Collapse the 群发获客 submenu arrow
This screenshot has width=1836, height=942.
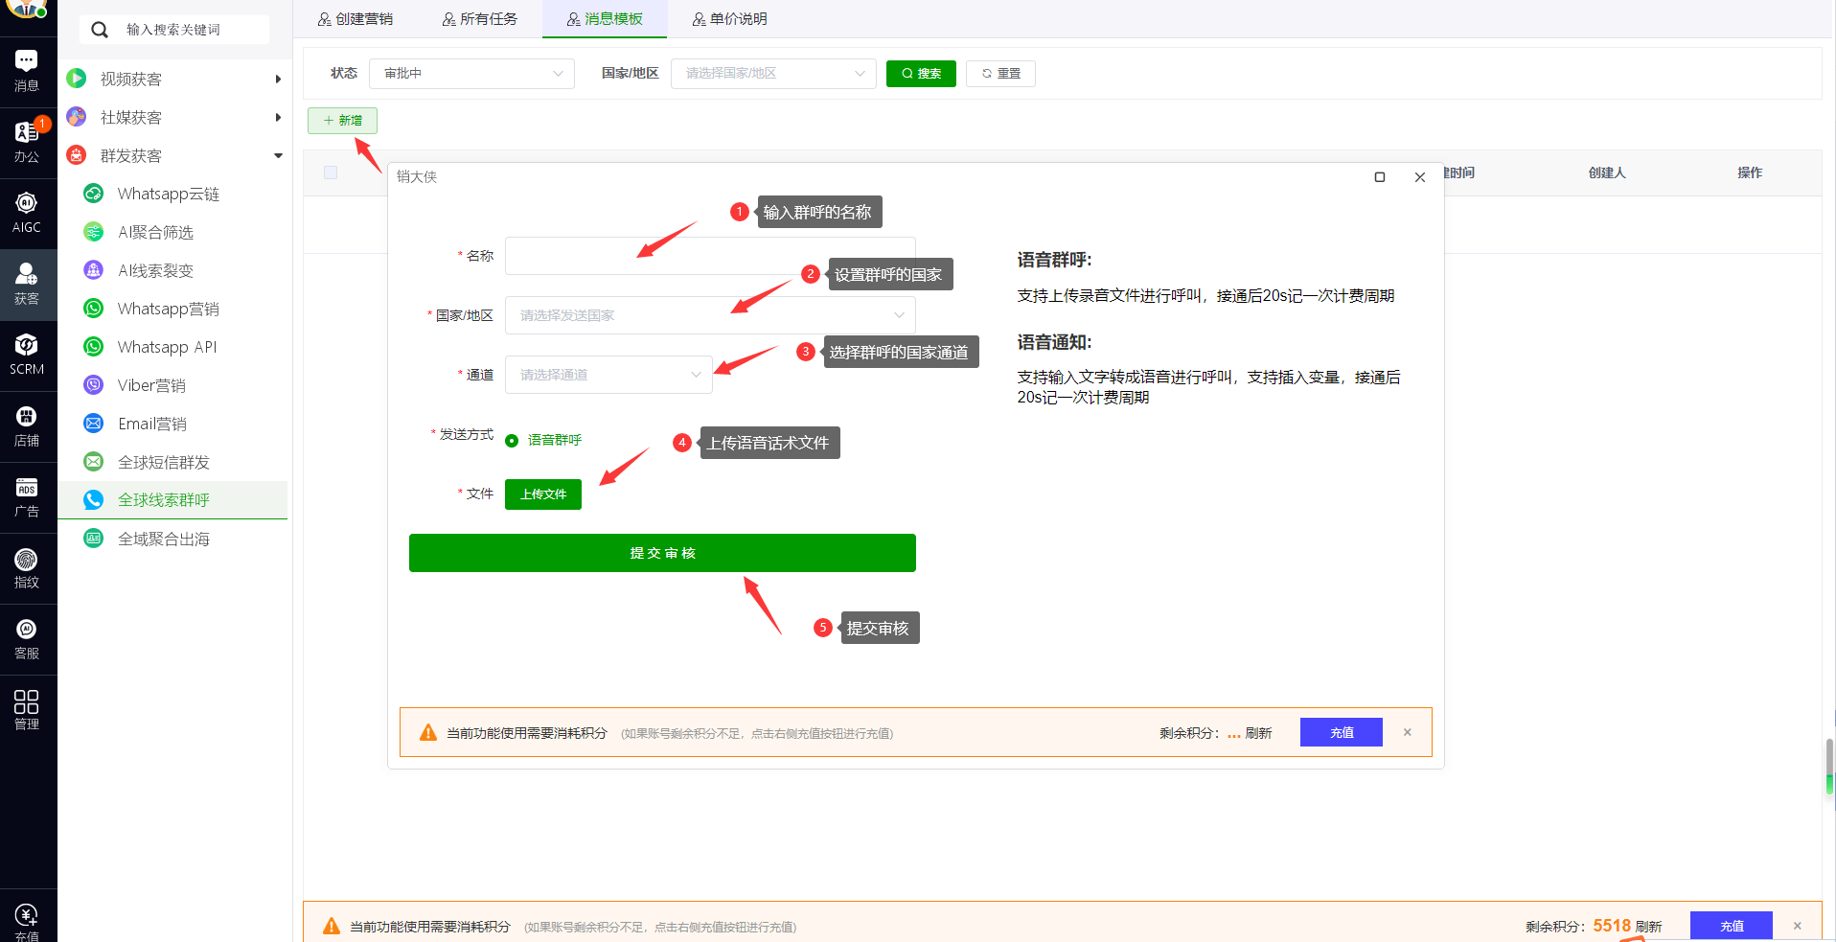pos(278,155)
